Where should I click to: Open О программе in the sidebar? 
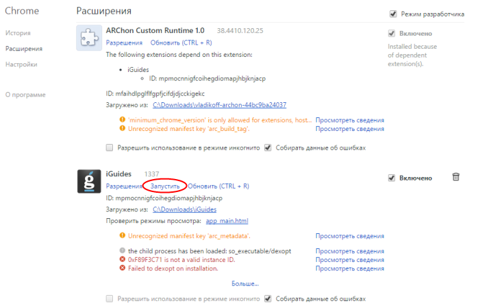pos(25,95)
